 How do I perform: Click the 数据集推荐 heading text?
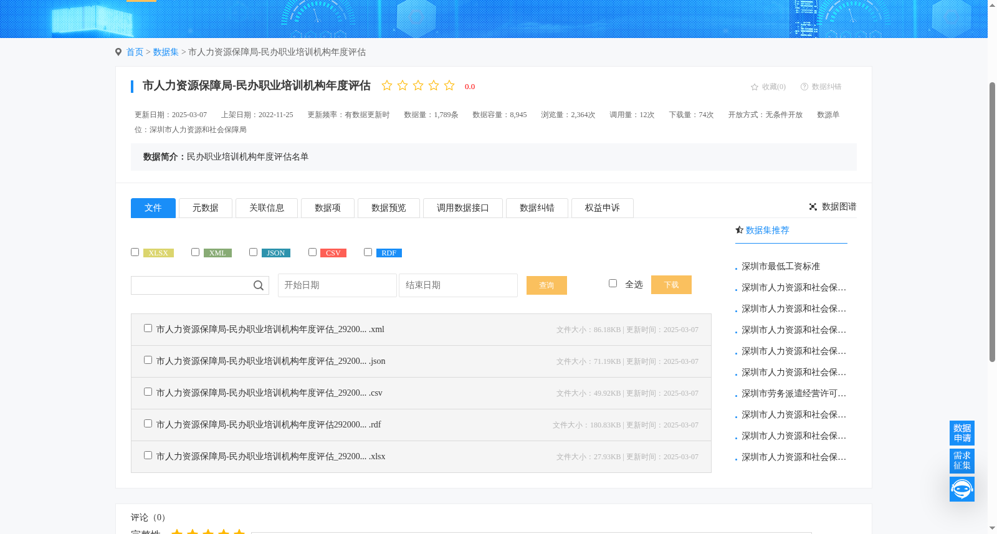[768, 231]
